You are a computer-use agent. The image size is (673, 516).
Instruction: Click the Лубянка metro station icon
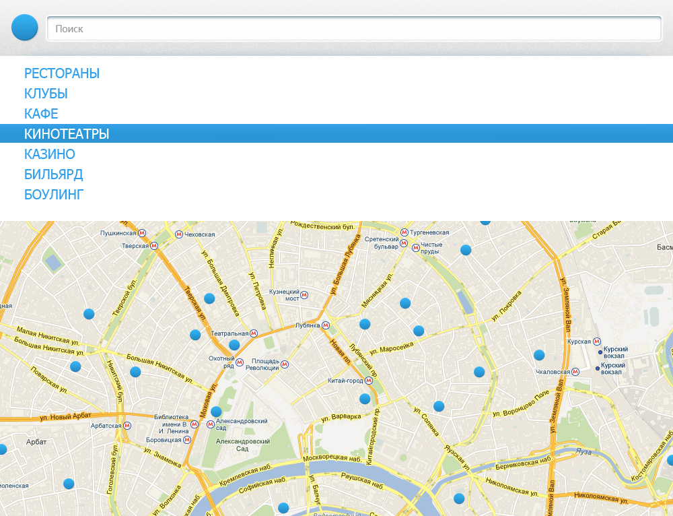click(326, 325)
